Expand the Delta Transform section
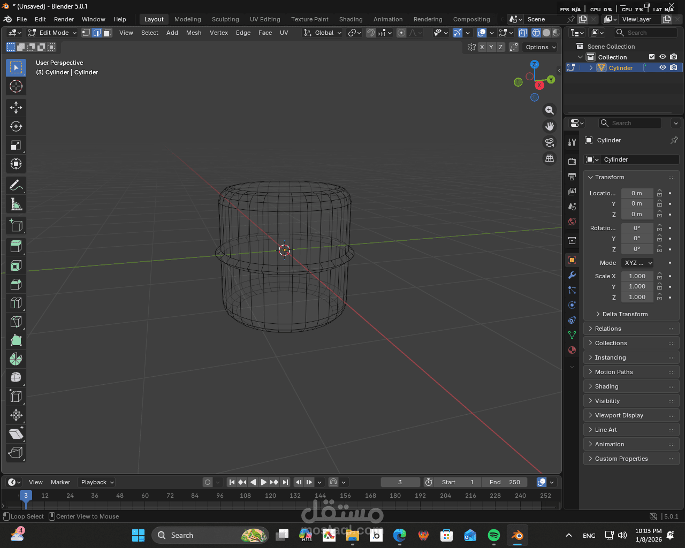Viewport: 685px width, 548px height. pyautogui.click(x=625, y=314)
